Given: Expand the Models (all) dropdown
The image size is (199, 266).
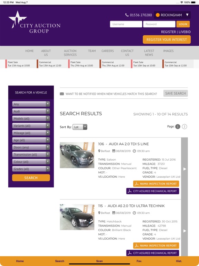Looking at the screenshot, I should tap(31, 118).
